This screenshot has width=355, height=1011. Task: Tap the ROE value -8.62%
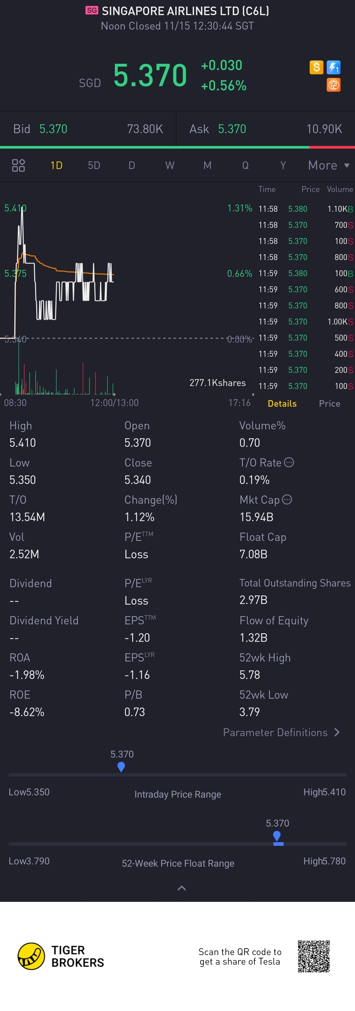click(27, 711)
